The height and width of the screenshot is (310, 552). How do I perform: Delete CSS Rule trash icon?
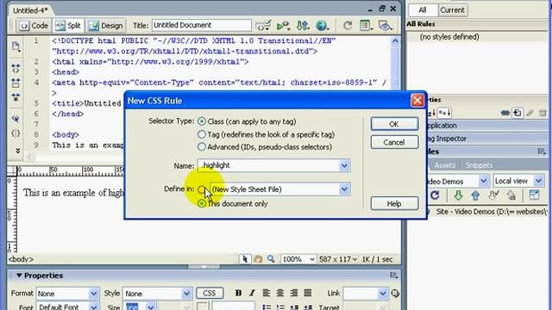pos(543,113)
